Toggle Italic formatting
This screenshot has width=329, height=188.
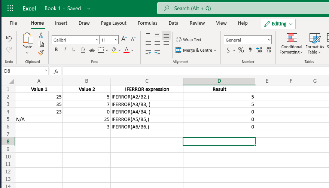tap(65, 50)
